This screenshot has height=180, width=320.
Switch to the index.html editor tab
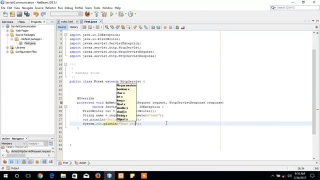67,21
